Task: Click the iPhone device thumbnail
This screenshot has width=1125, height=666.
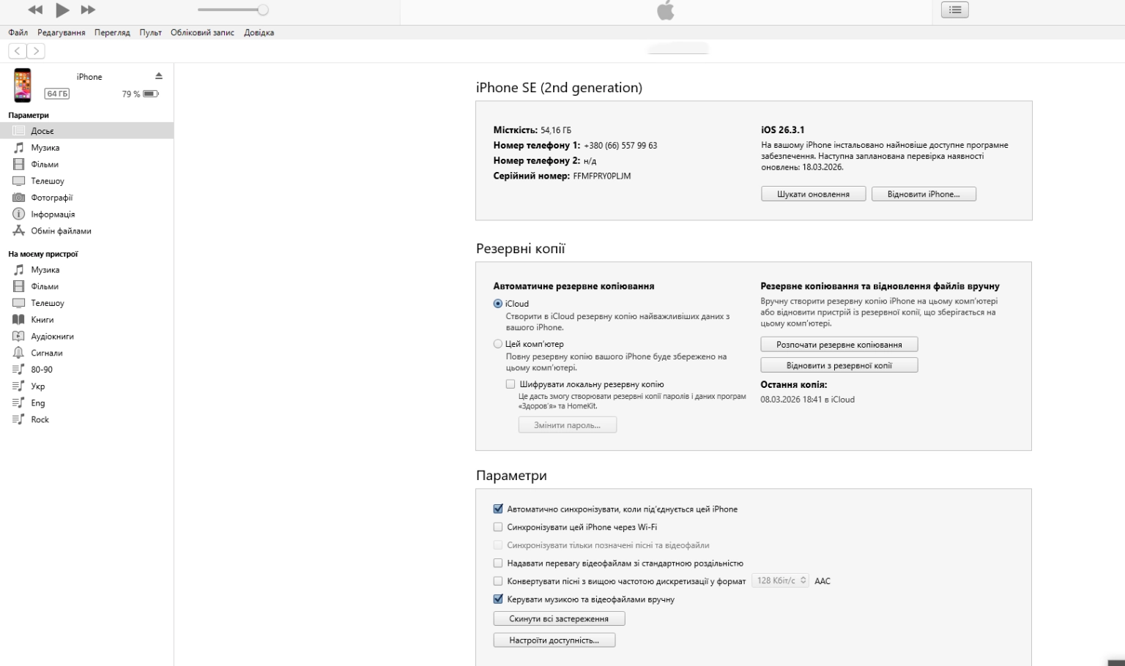Action: tap(23, 85)
